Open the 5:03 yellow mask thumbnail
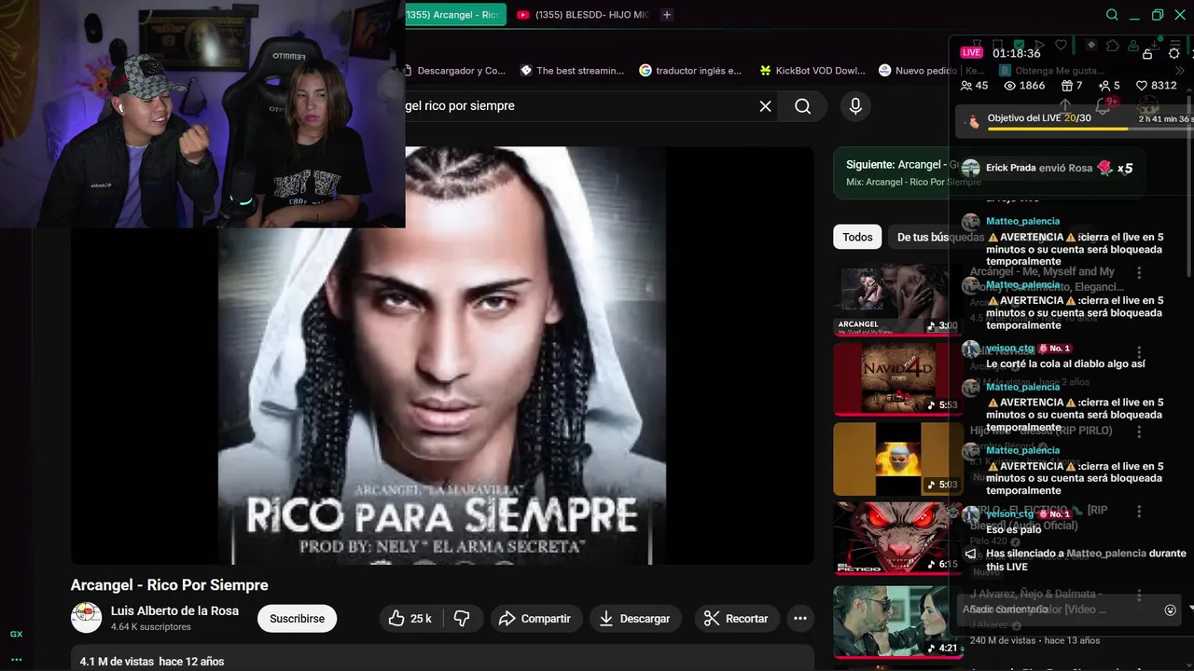Viewport: 1194px width, 671px height. (x=897, y=459)
